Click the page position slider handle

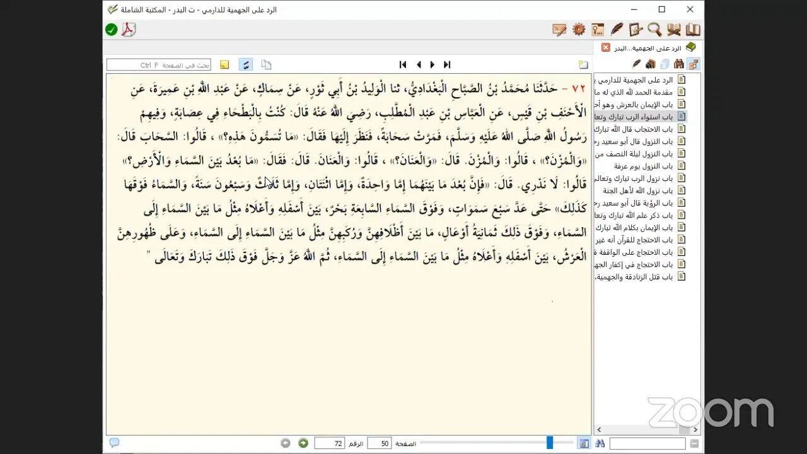(x=550, y=443)
